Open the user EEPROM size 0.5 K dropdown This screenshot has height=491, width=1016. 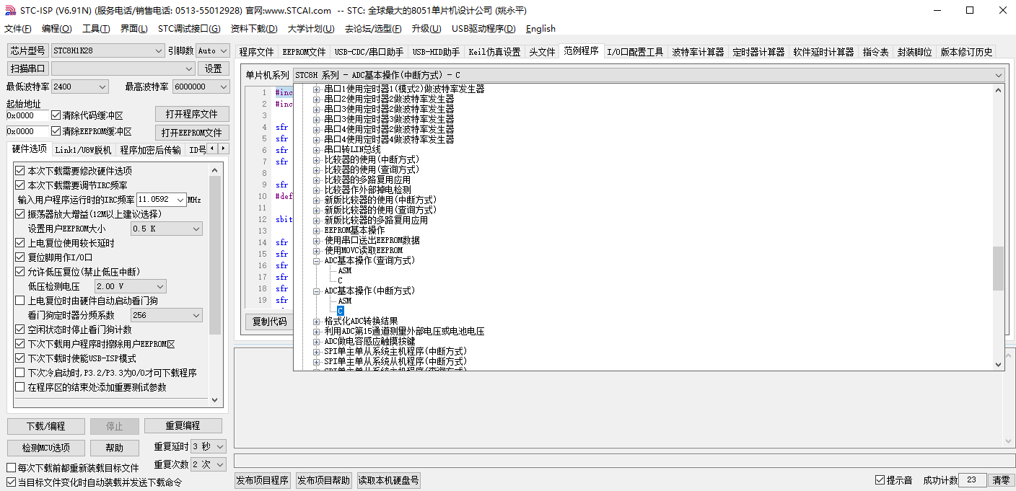point(167,229)
